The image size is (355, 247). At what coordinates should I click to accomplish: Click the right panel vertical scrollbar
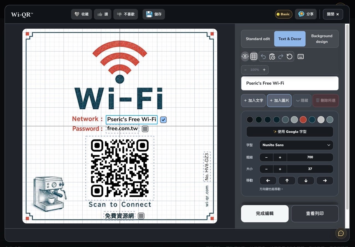[347, 117]
